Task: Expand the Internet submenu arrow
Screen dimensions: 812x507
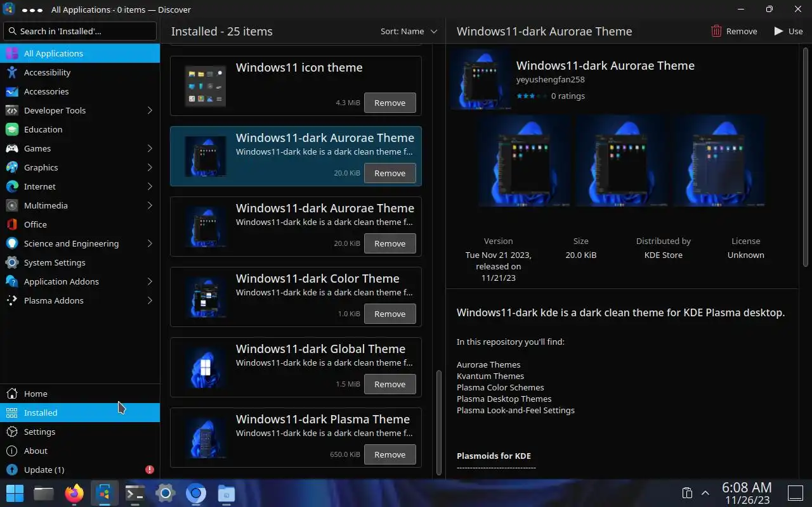Action: pos(150,186)
